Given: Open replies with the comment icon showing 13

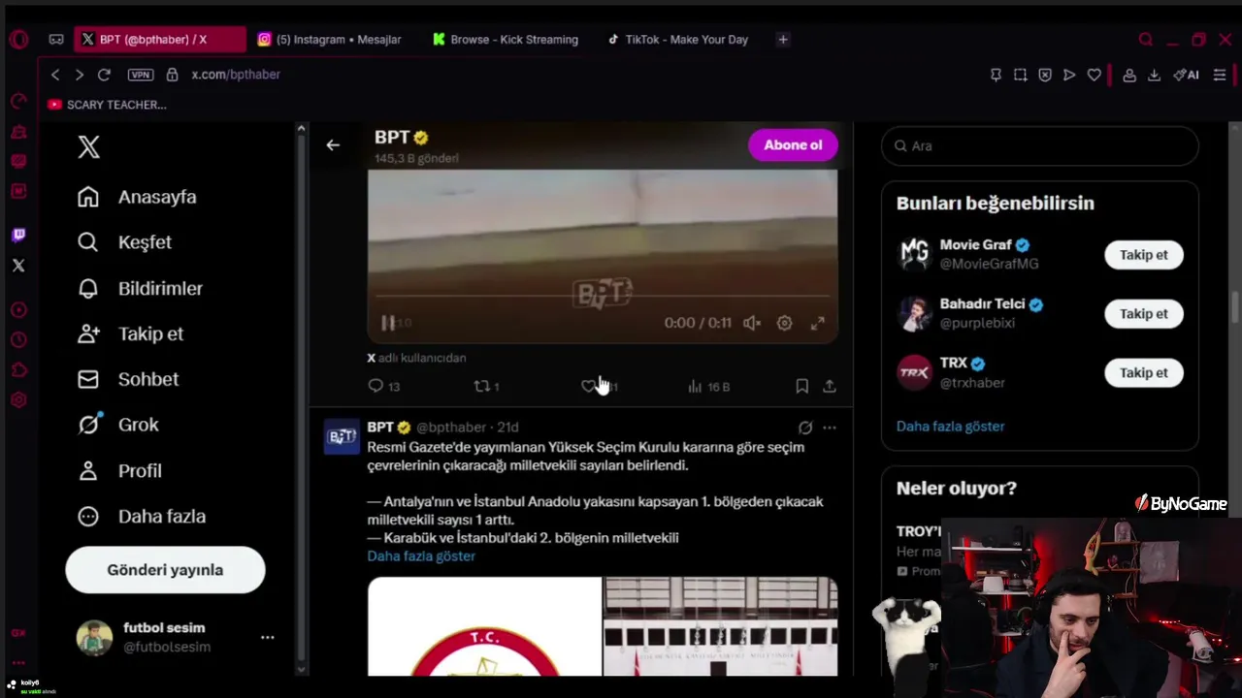Looking at the screenshot, I should click(383, 386).
